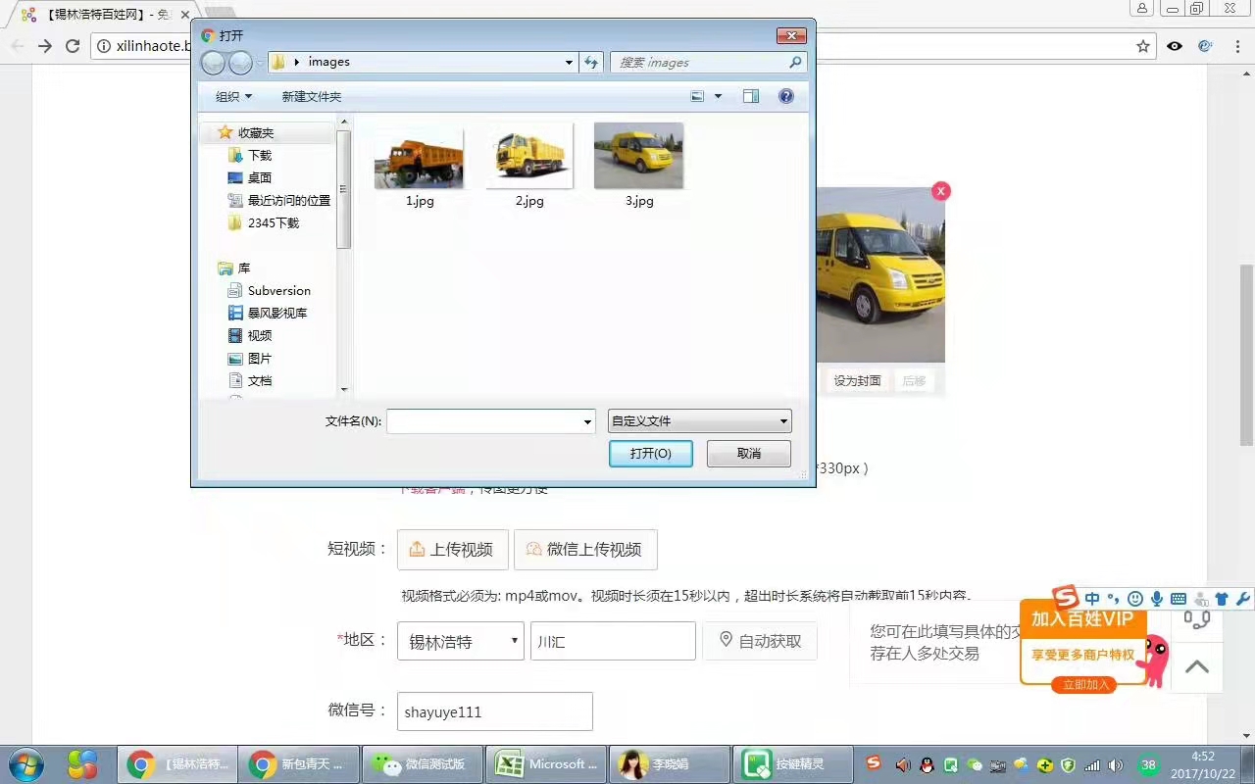Click the 上传视频 upload video button
This screenshot has width=1255, height=784.
tap(453, 550)
